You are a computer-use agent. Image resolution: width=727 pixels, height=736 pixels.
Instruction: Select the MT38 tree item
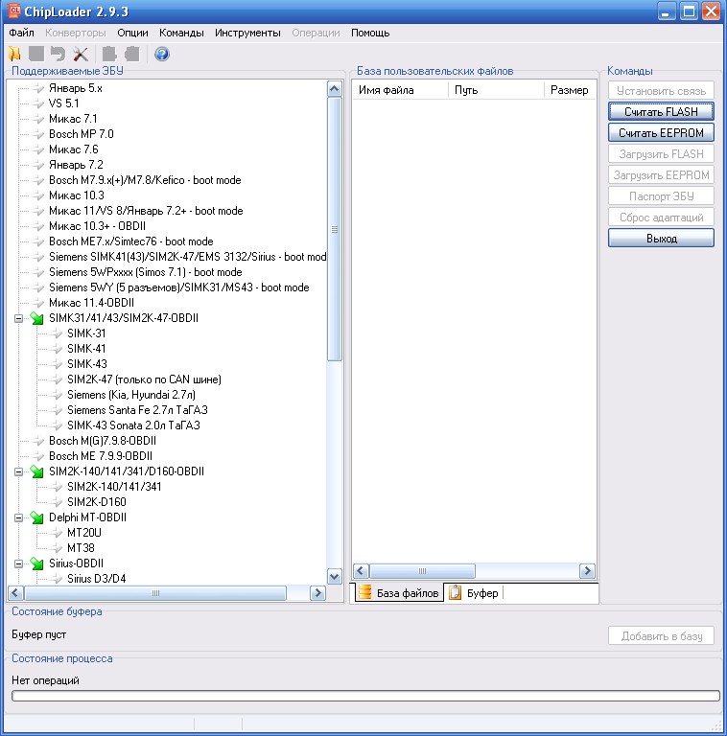[81, 548]
